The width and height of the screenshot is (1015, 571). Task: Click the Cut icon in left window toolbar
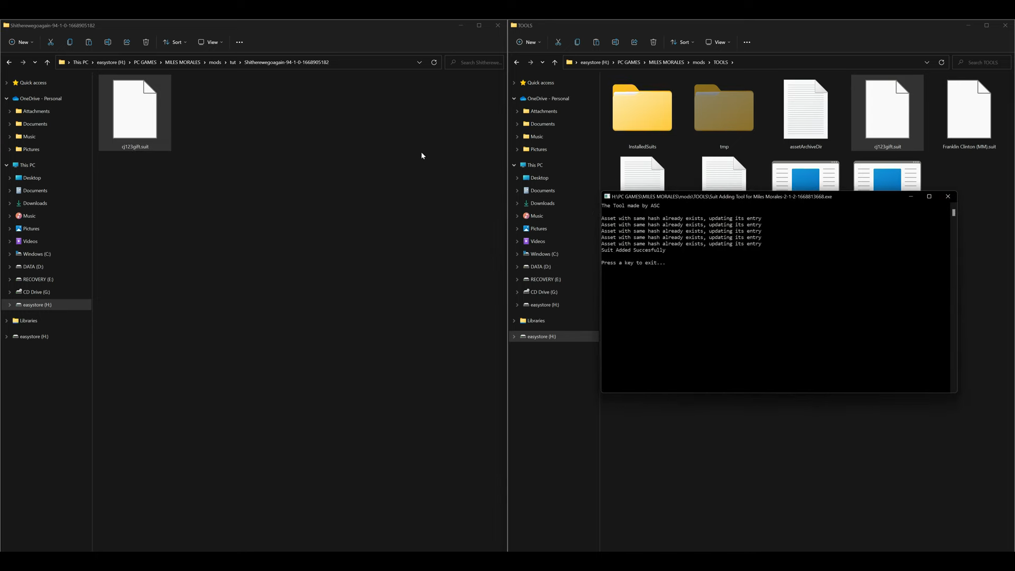point(51,42)
